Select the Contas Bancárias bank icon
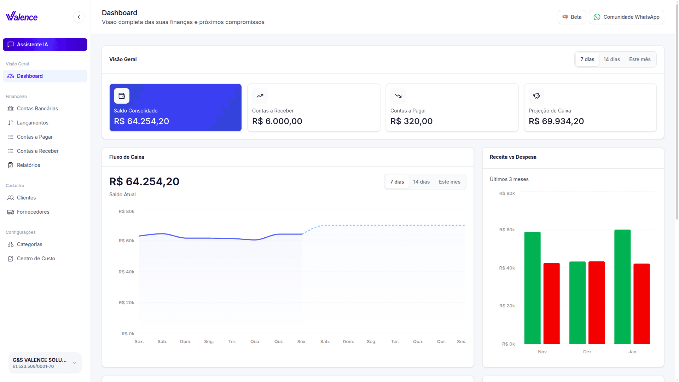 coord(11,109)
